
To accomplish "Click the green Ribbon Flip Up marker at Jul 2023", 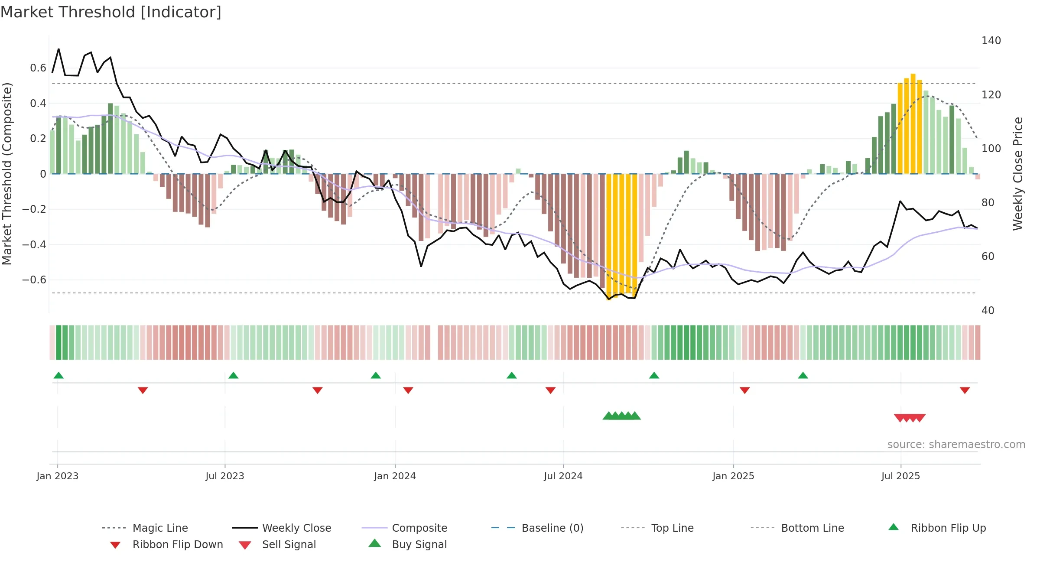I will (233, 375).
